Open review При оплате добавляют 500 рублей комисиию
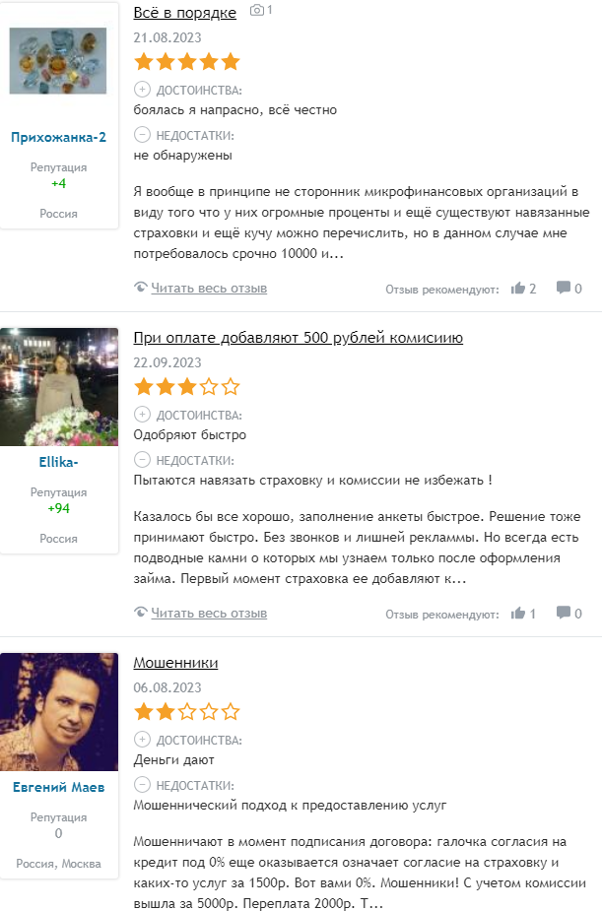Viewport: 602px width, 911px height. click(299, 338)
